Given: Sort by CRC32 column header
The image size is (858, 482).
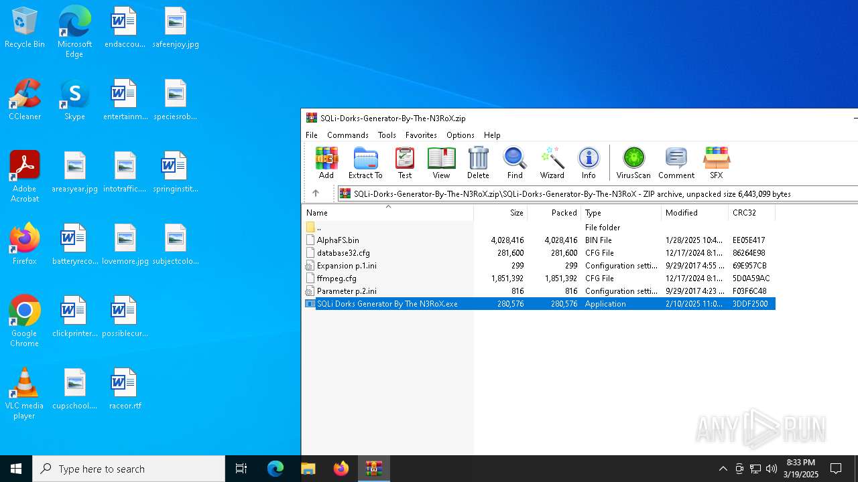Looking at the screenshot, I should [x=752, y=213].
